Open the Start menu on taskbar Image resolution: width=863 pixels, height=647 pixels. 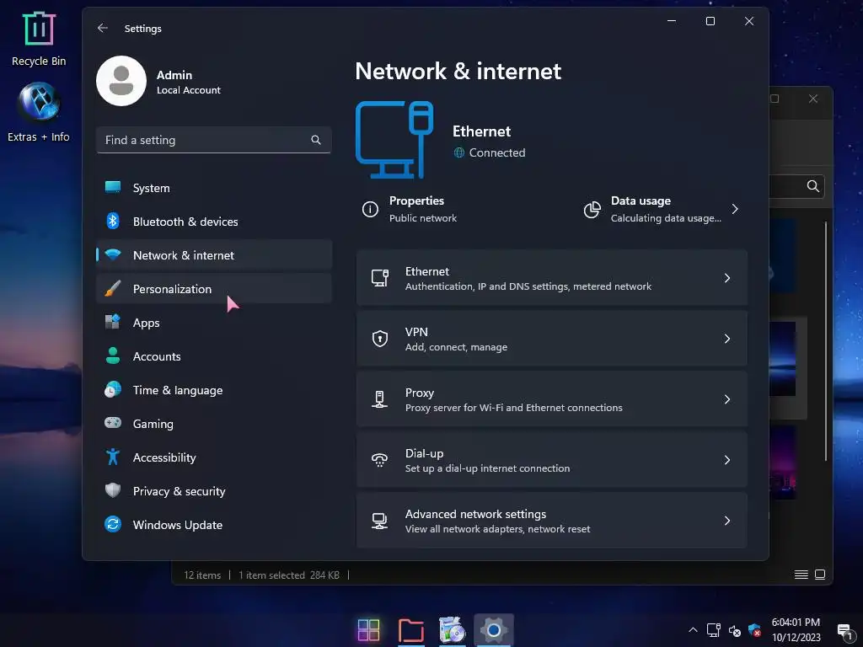[x=369, y=630]
